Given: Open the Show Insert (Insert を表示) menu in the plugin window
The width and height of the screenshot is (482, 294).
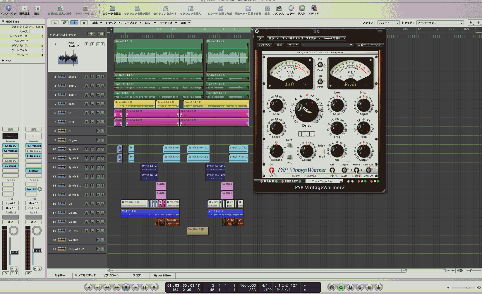Looking at the screenshot, I should click(x=335, y=38).
